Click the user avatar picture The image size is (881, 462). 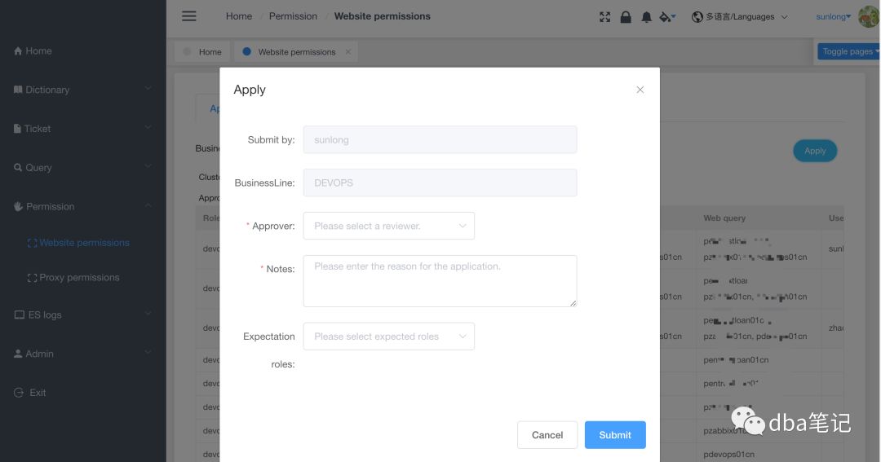point(869,16)
